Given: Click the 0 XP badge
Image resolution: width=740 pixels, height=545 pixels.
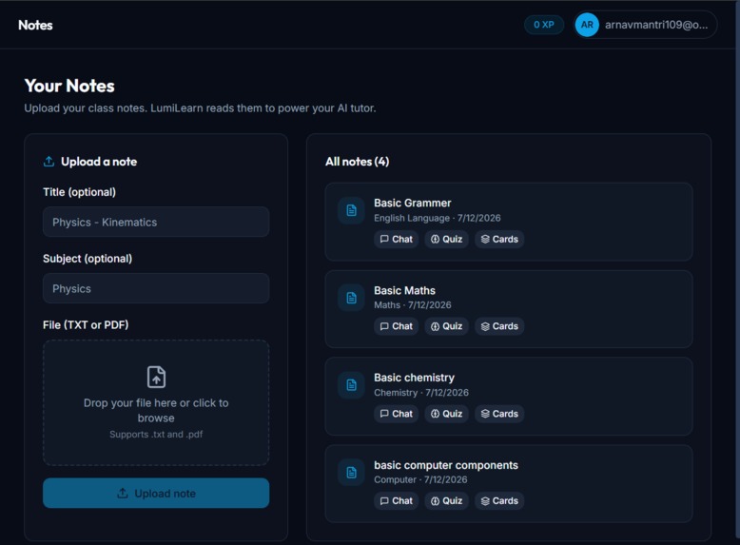Looking at the screenshot, I should pyautogui.click(x=544, y=25).
